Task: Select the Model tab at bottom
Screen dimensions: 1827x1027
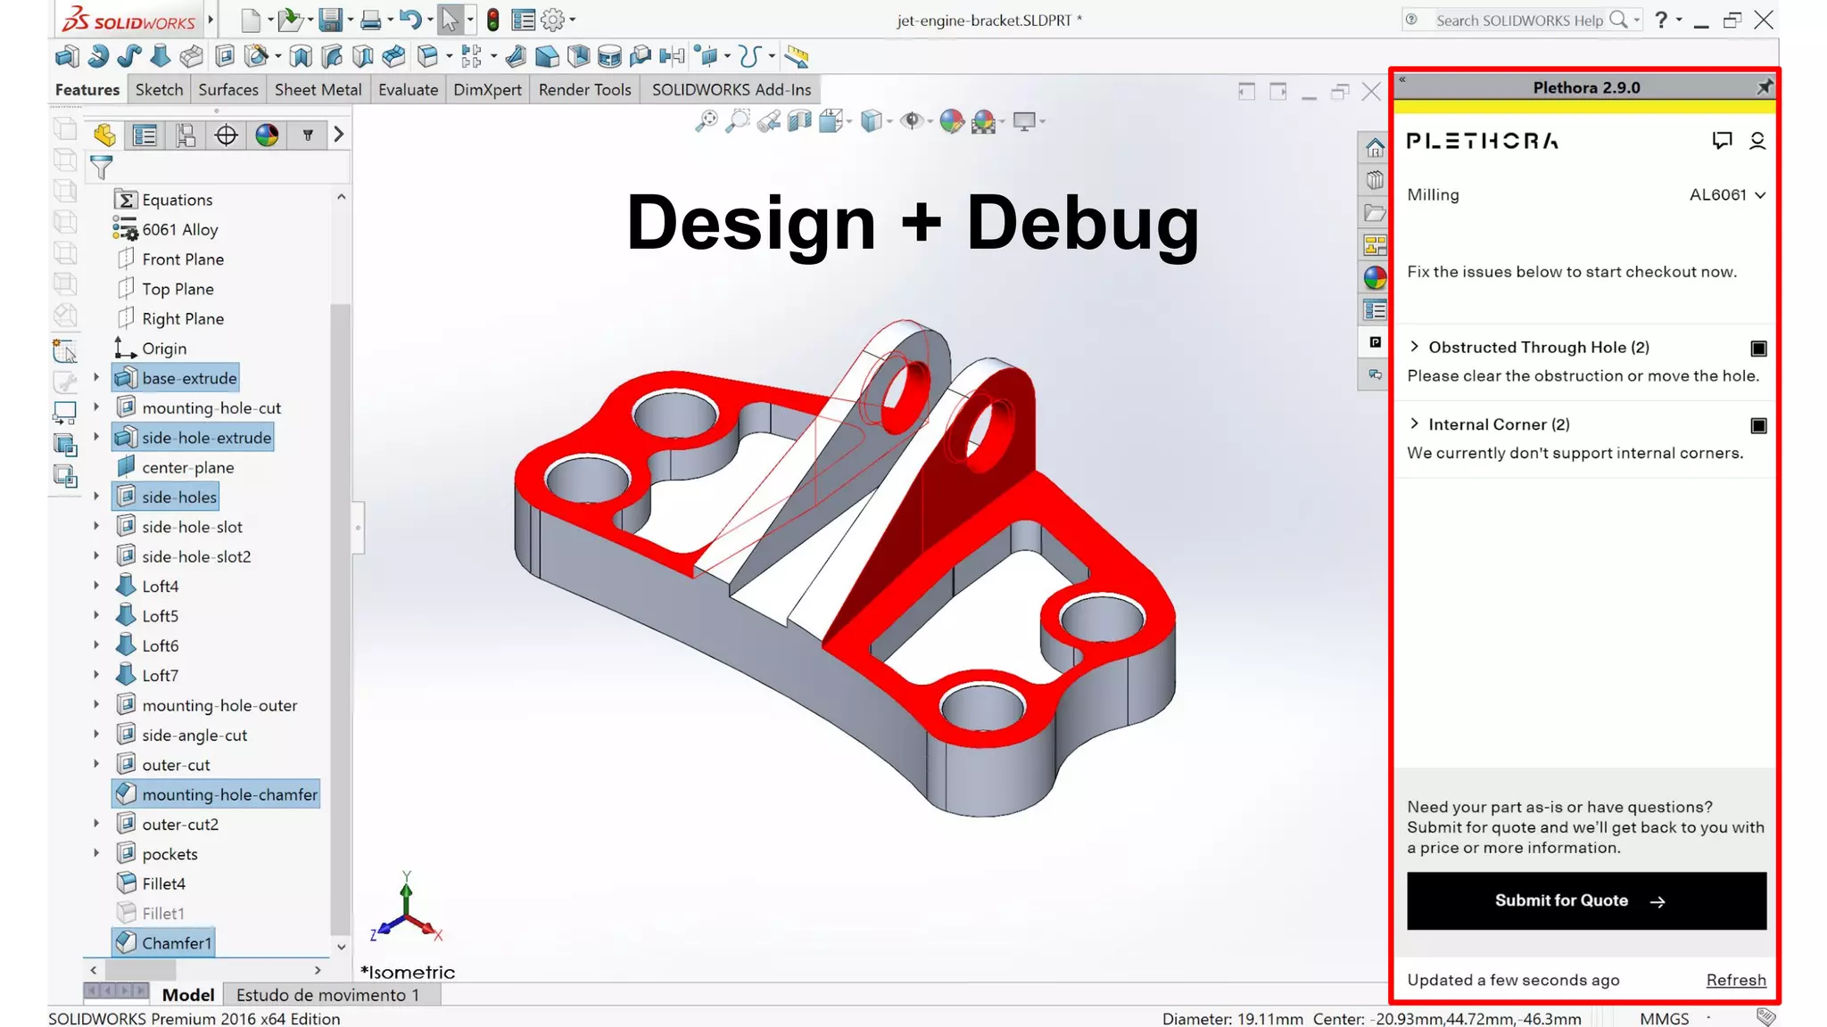Action: coord(187,995)
